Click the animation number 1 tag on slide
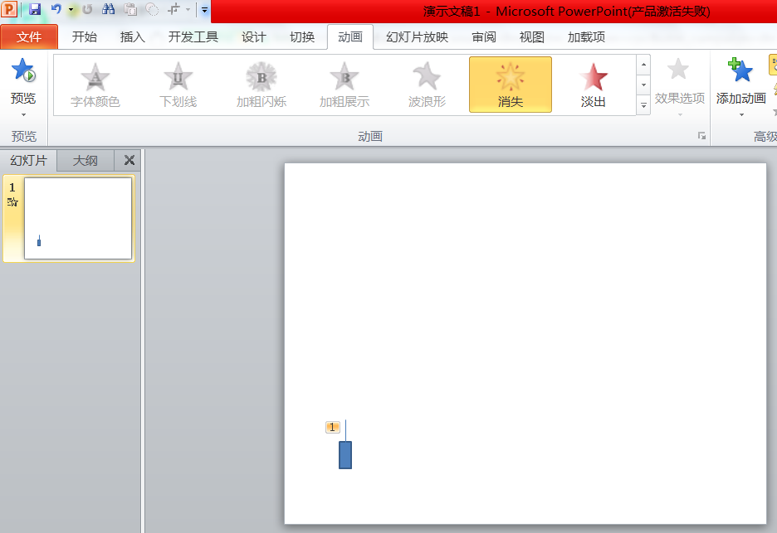 tap(332, 427)
